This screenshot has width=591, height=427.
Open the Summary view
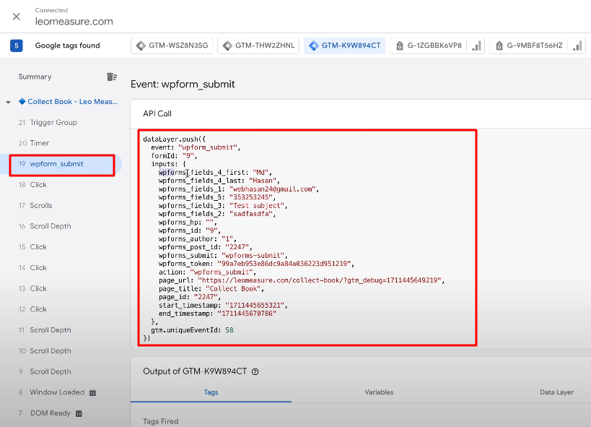(35, 77)
